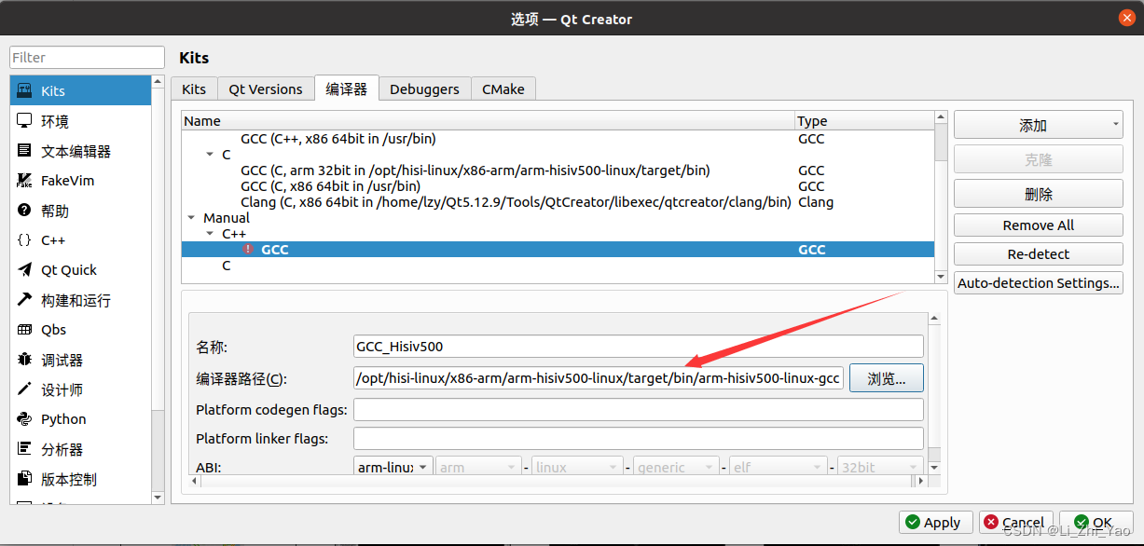Click the 编译器路径 input field
The height and width of the screenshot is (546, 1144).
(x=599, y=378)
